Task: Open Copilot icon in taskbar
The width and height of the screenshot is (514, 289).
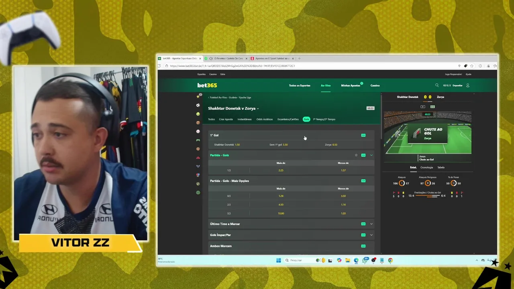Action: pos(339,260)
